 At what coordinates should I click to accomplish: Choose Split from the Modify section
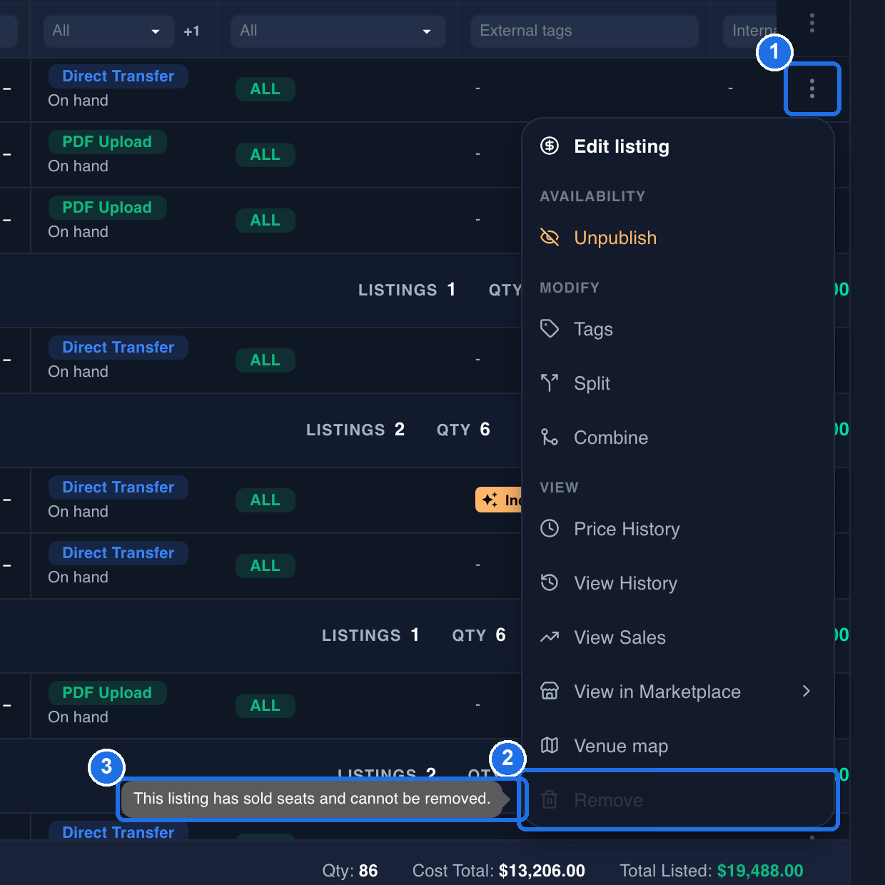678,383
